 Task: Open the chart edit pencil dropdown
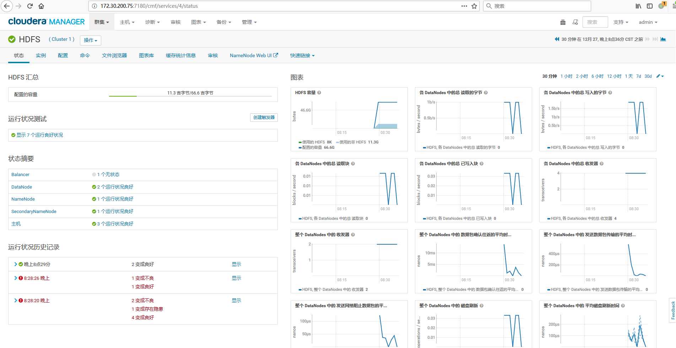pos(660,76)
